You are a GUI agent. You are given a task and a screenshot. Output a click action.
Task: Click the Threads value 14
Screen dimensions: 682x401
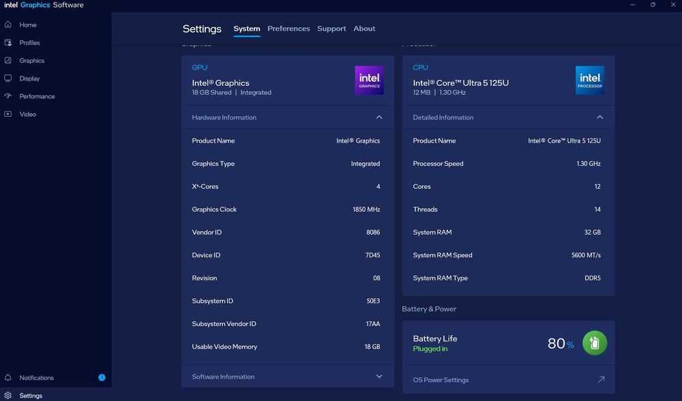[597, 209]
